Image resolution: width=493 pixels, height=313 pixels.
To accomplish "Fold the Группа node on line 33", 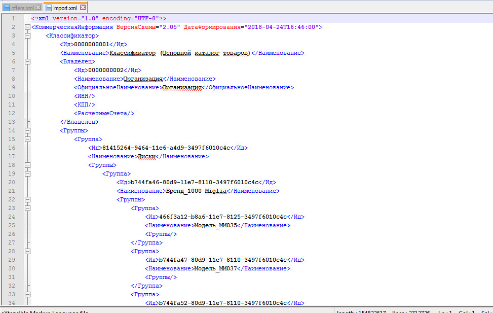I will click(x=27, y=295).
